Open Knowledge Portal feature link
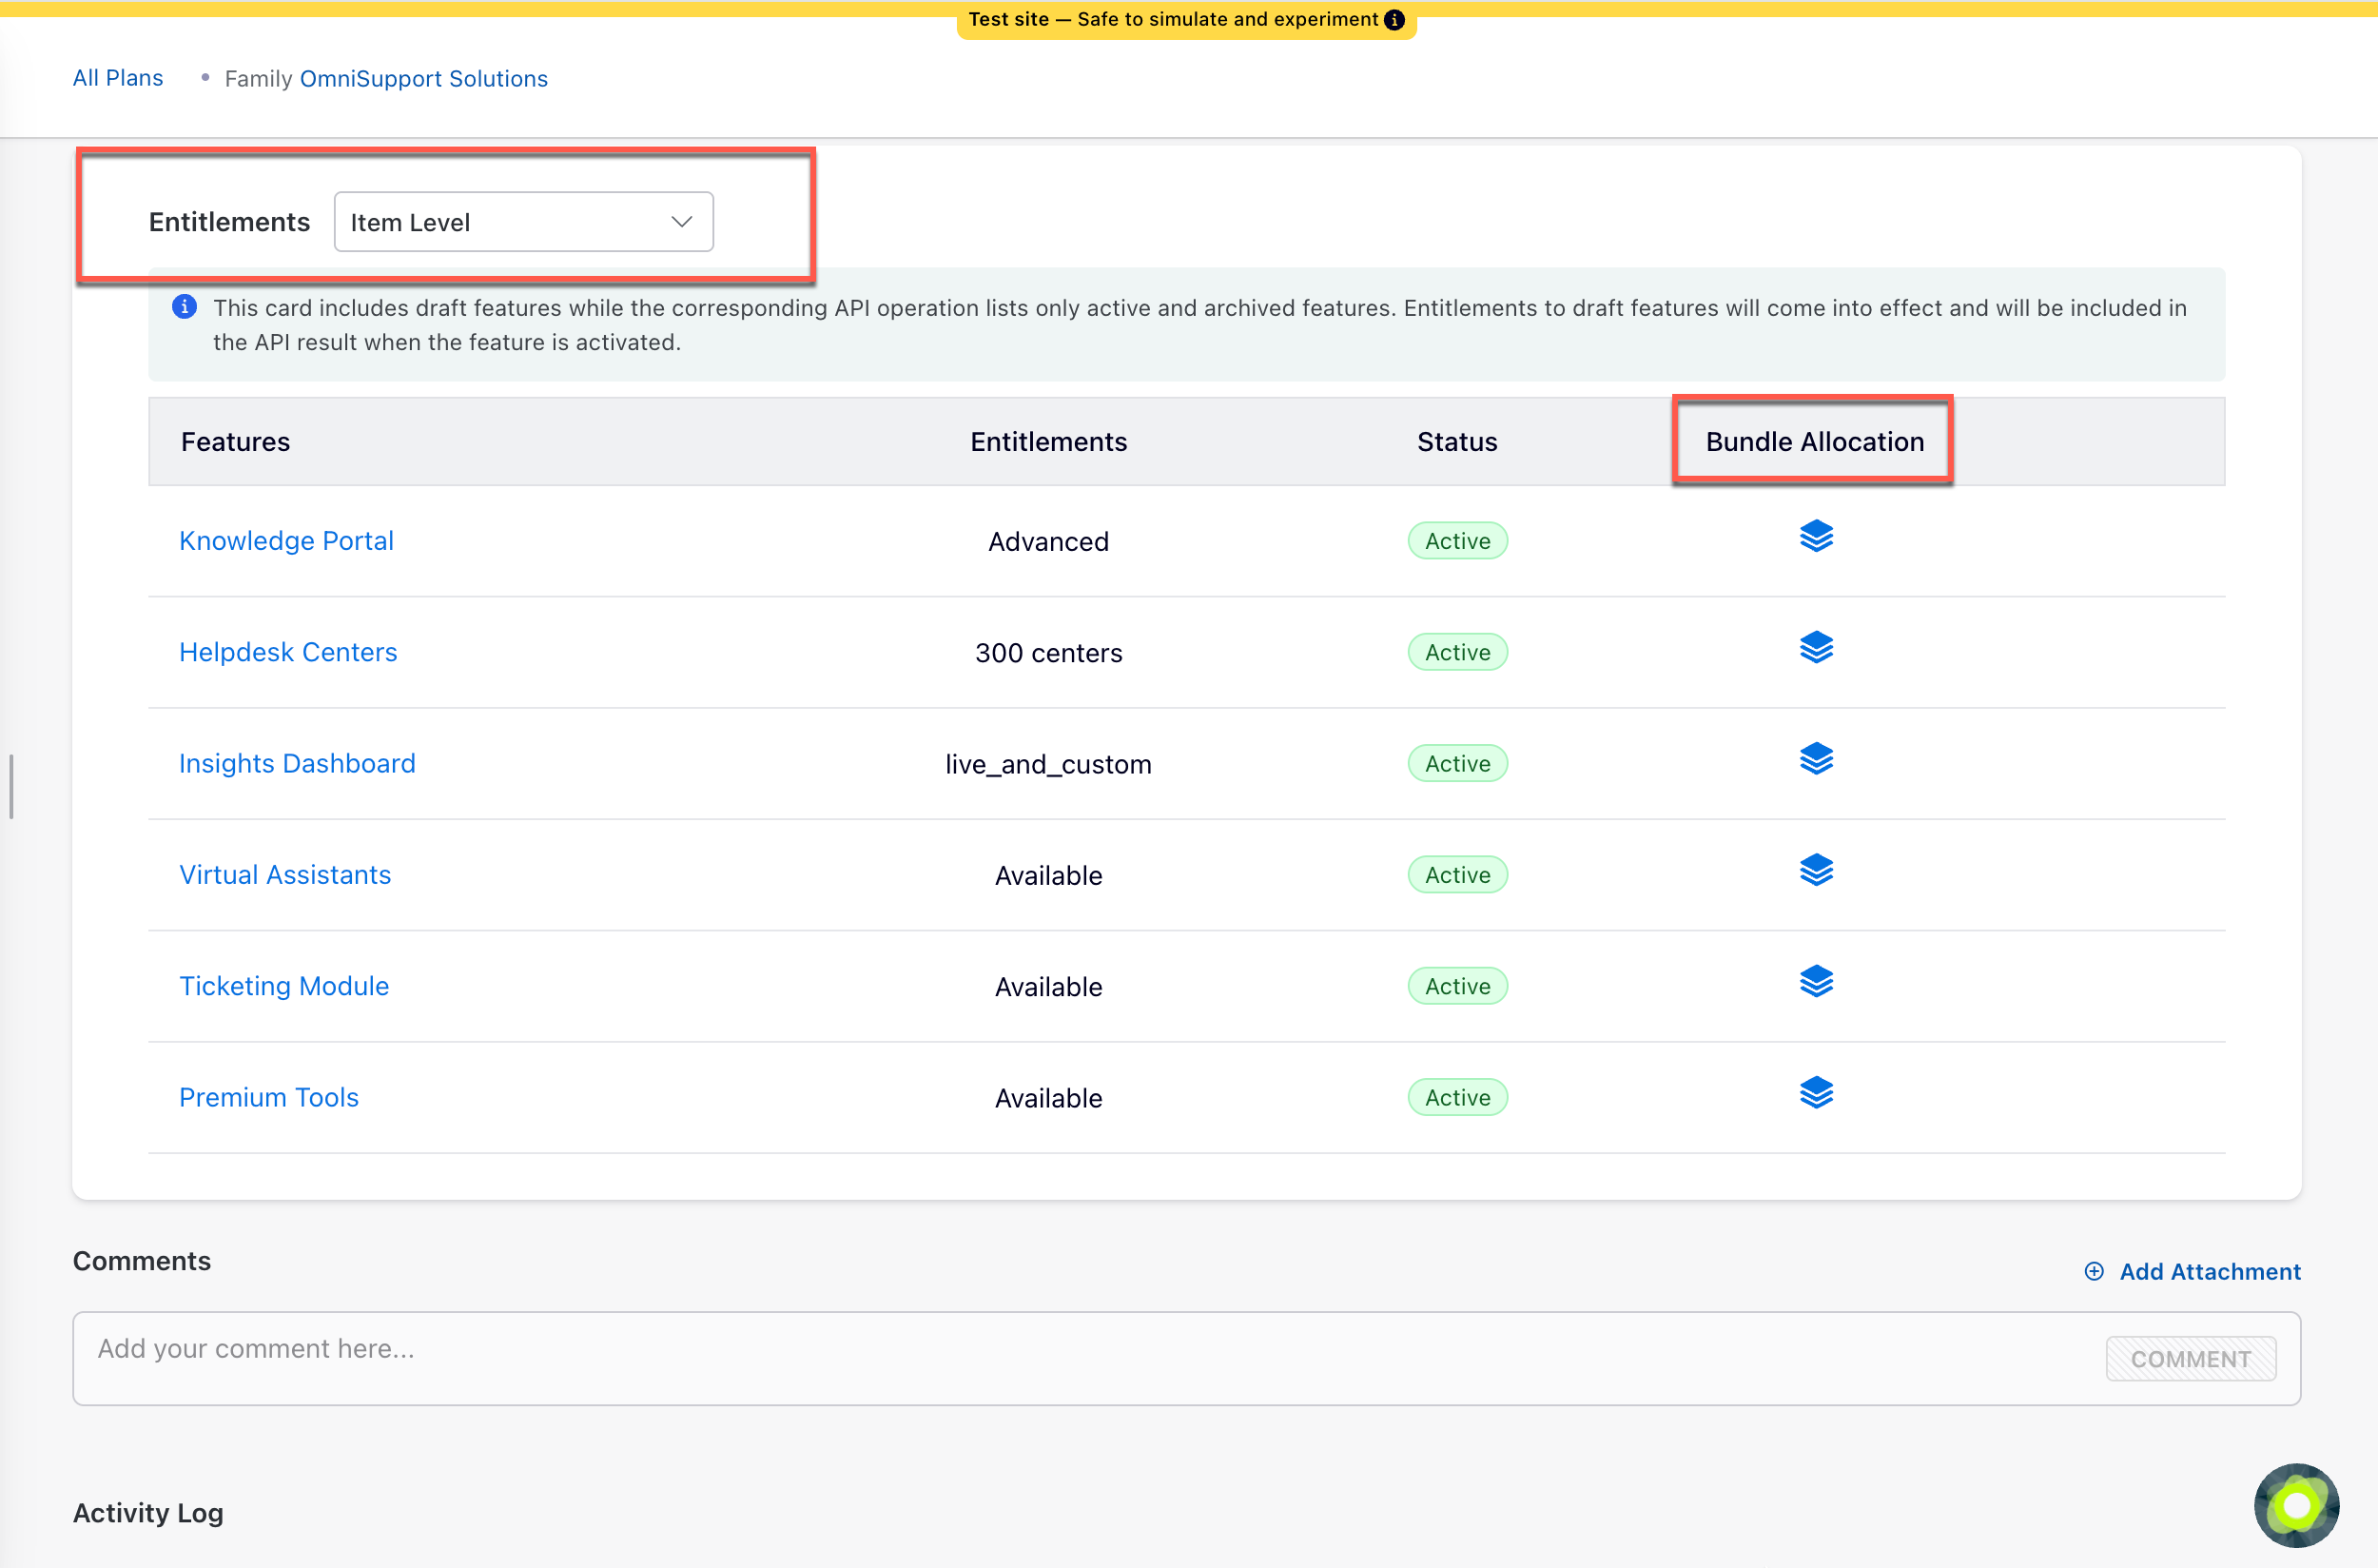Screen dimensions: 2378x1568 286,541
